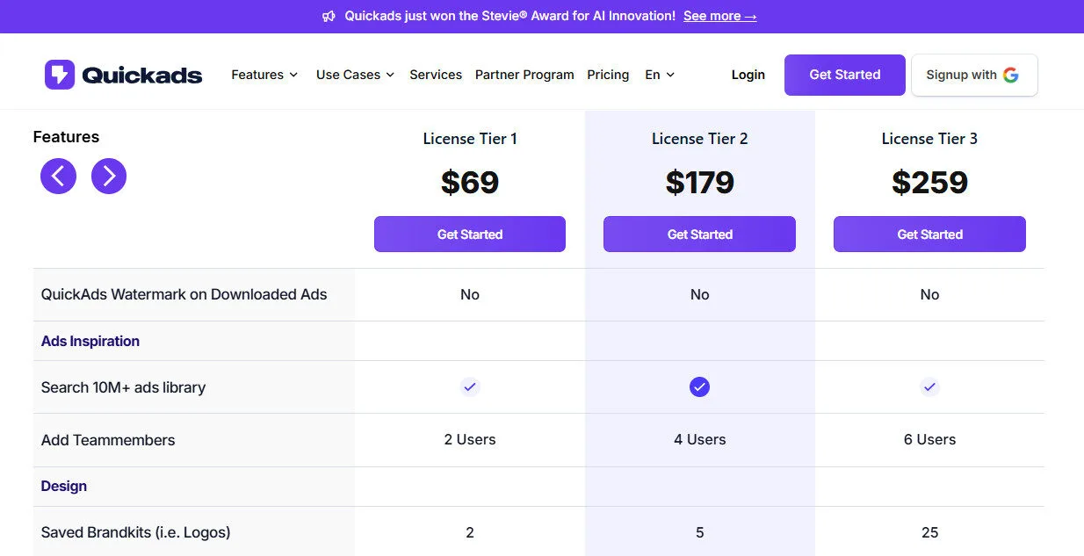Click Get Started for the $179 License Tier 2
The width and height of the screenshot is (1084, 556).
(699, 234)
